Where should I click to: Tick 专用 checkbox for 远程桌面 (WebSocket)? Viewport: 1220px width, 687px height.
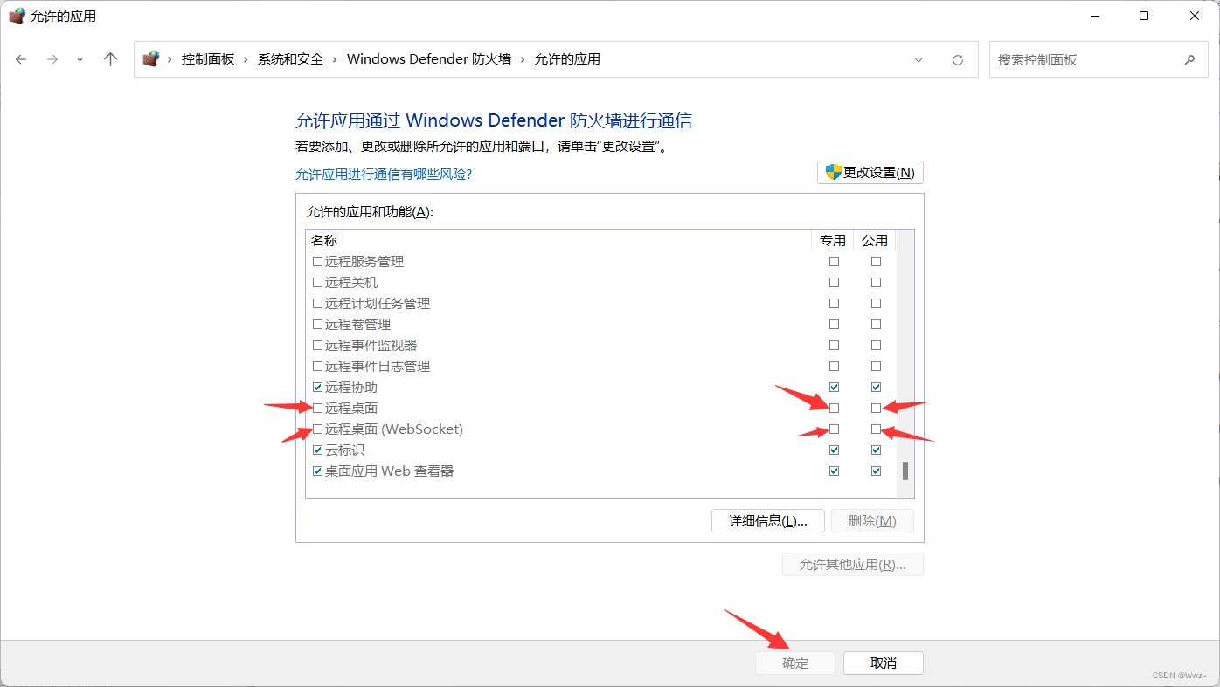click(x=834, y=429)
